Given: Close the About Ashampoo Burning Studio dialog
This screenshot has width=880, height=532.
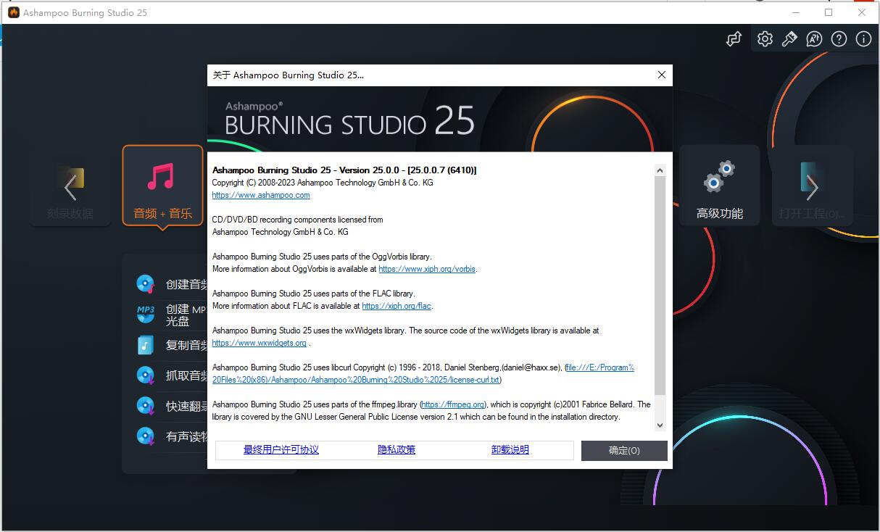Looking at the screenshot, I should (661, 75).
